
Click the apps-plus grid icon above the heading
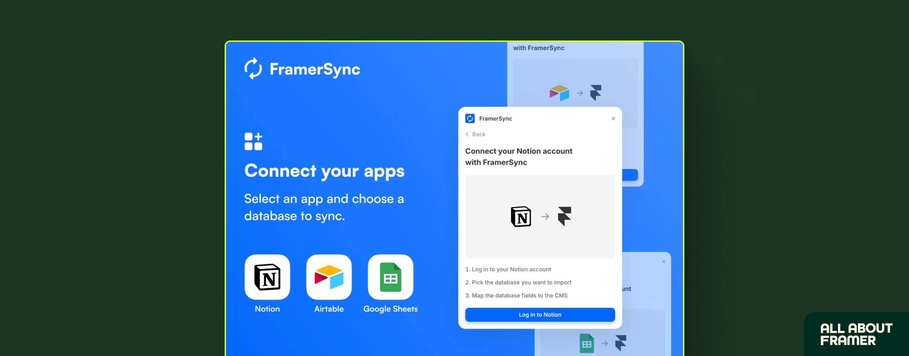pos(253,142)
